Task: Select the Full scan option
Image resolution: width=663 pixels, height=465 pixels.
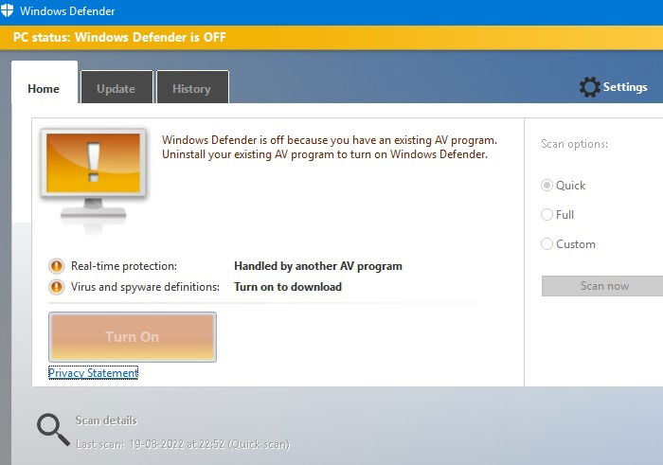Action: pos(547,215)
